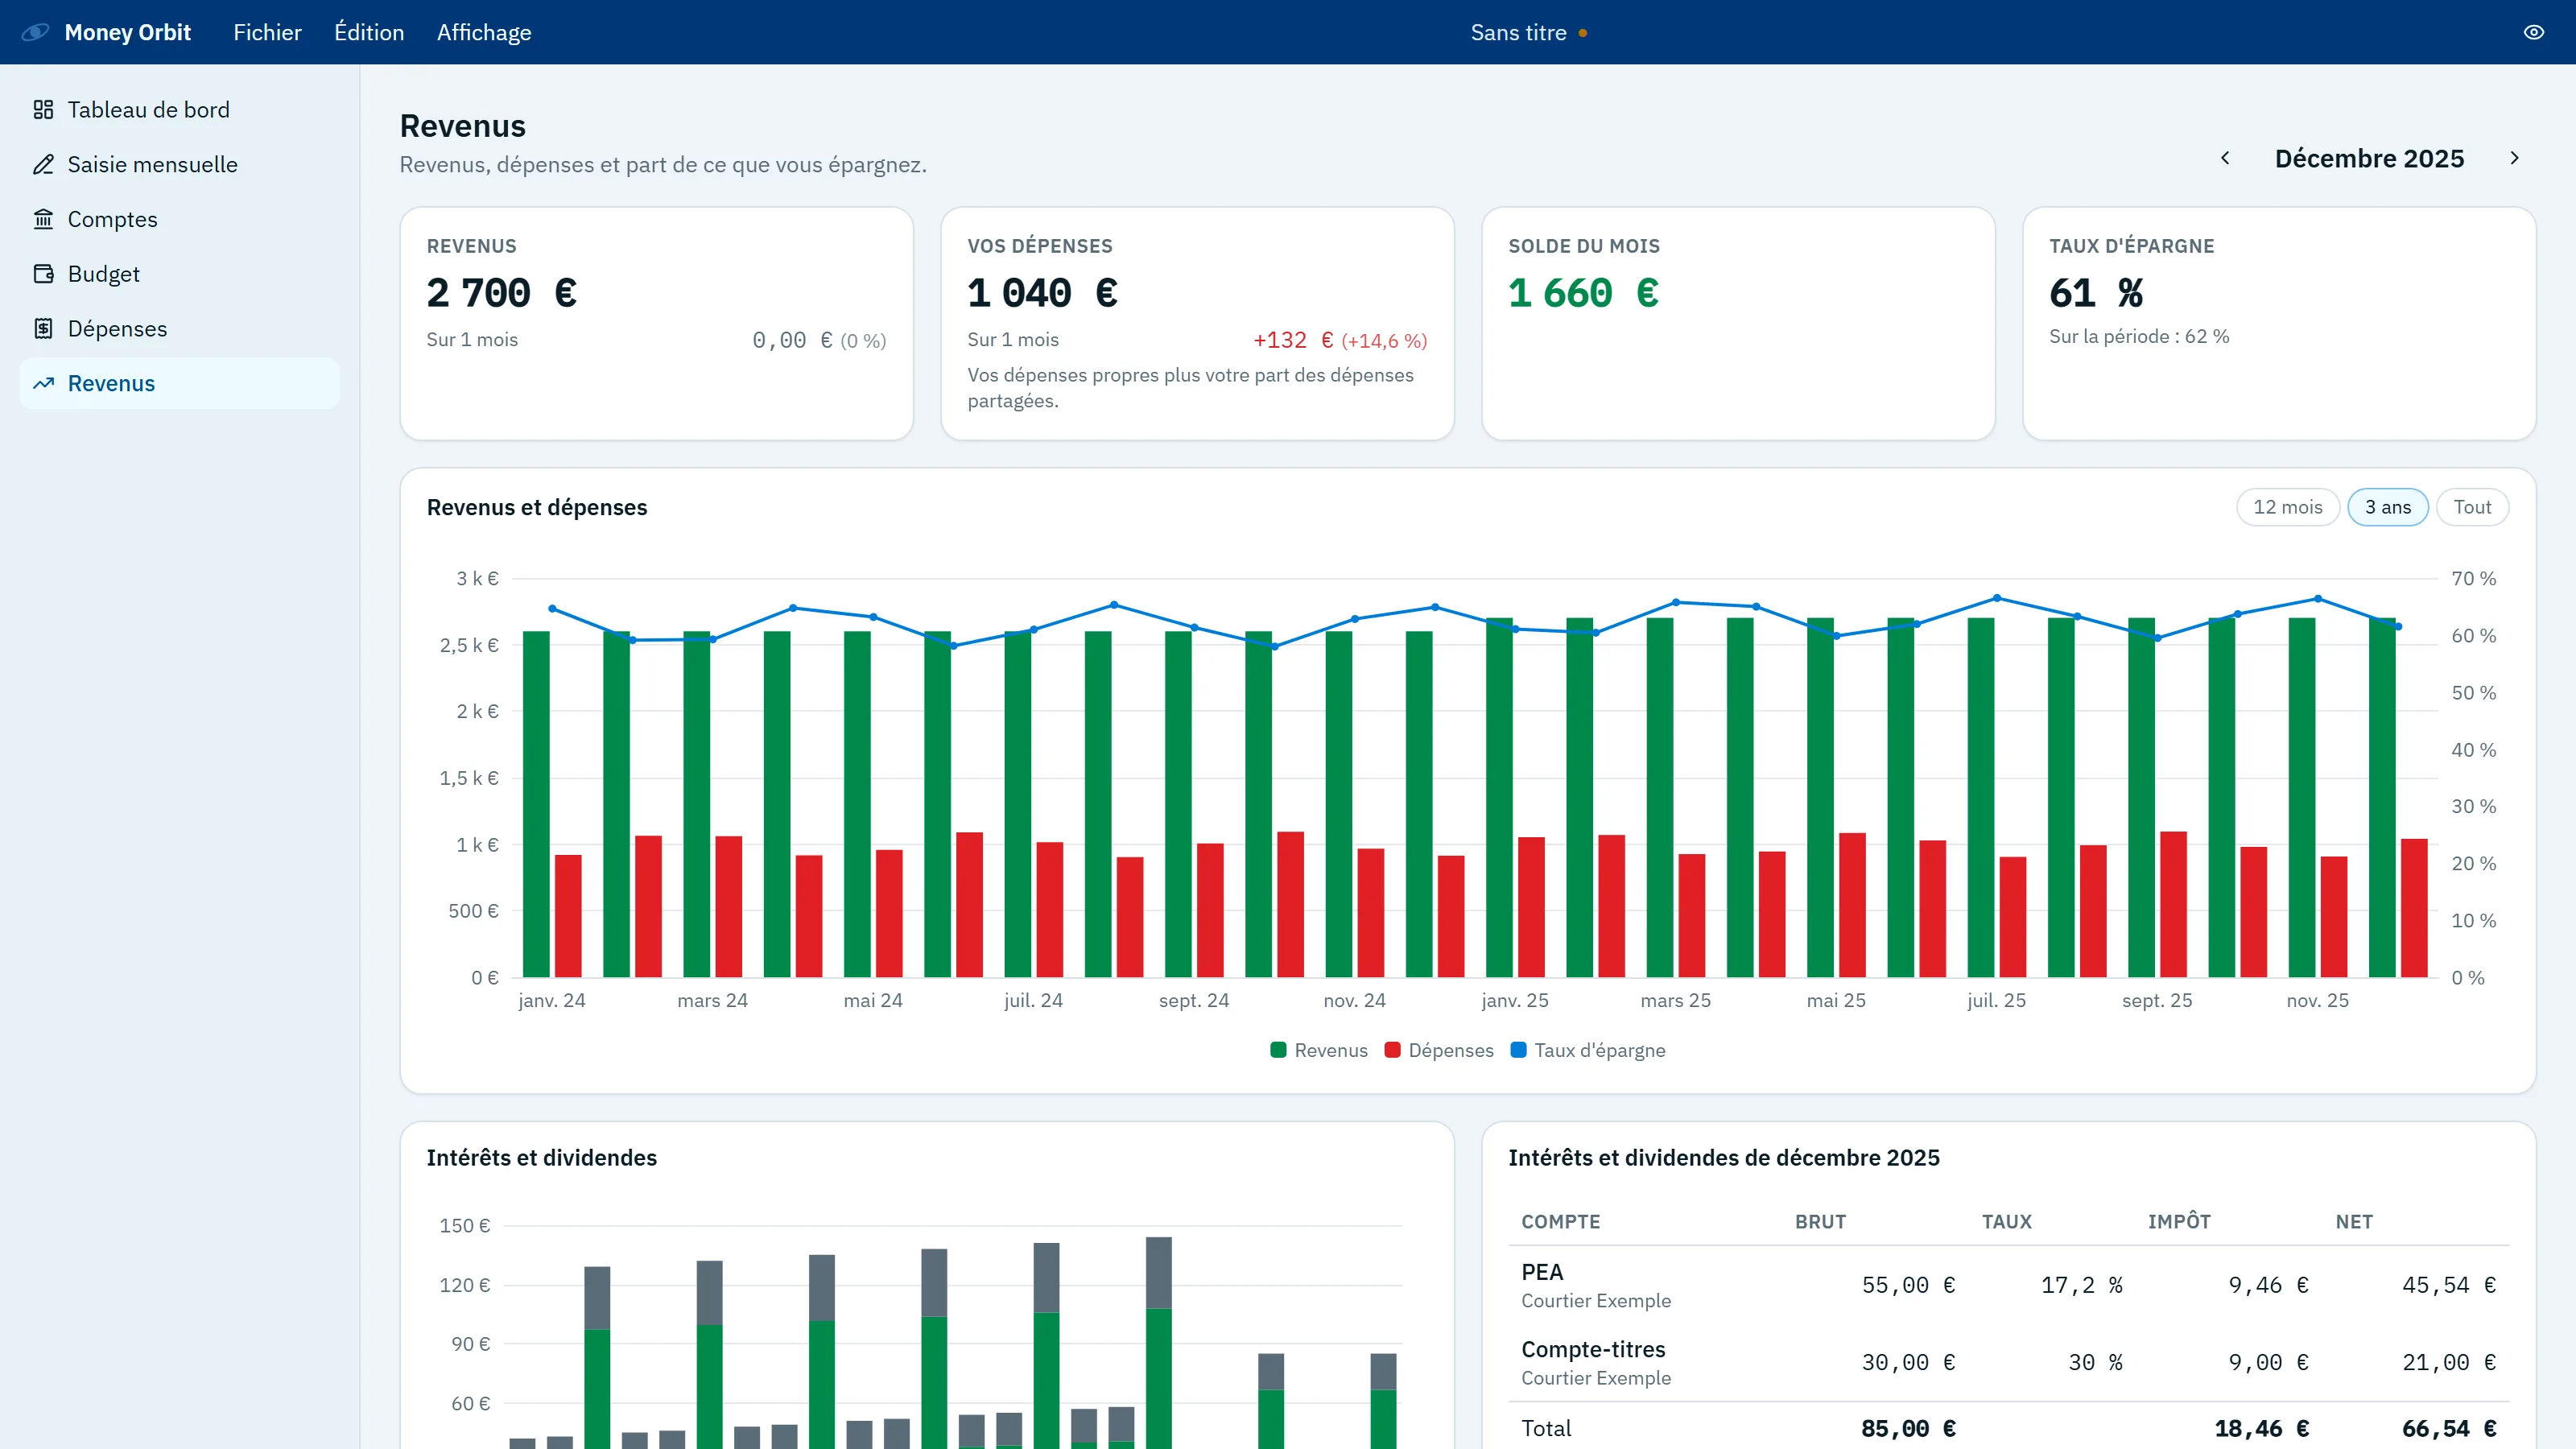The image size is (2576, 1449).
Task: Go to next month with right chevron
Action: pos(2514,158)
